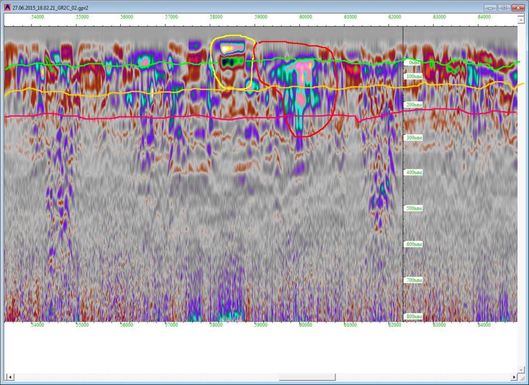Select the 300мм depth label
The height and width of the screenshot is (385, 529).
pyautogui.click(x=413, y=137)
